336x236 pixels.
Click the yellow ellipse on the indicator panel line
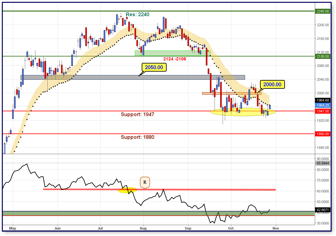(x=127, y=190)
